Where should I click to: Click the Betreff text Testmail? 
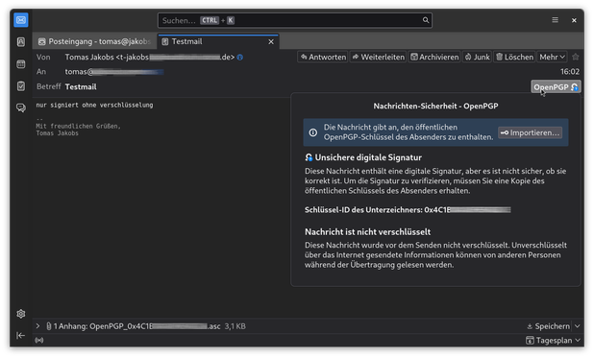pyautogui.click(x=81, y=86)
